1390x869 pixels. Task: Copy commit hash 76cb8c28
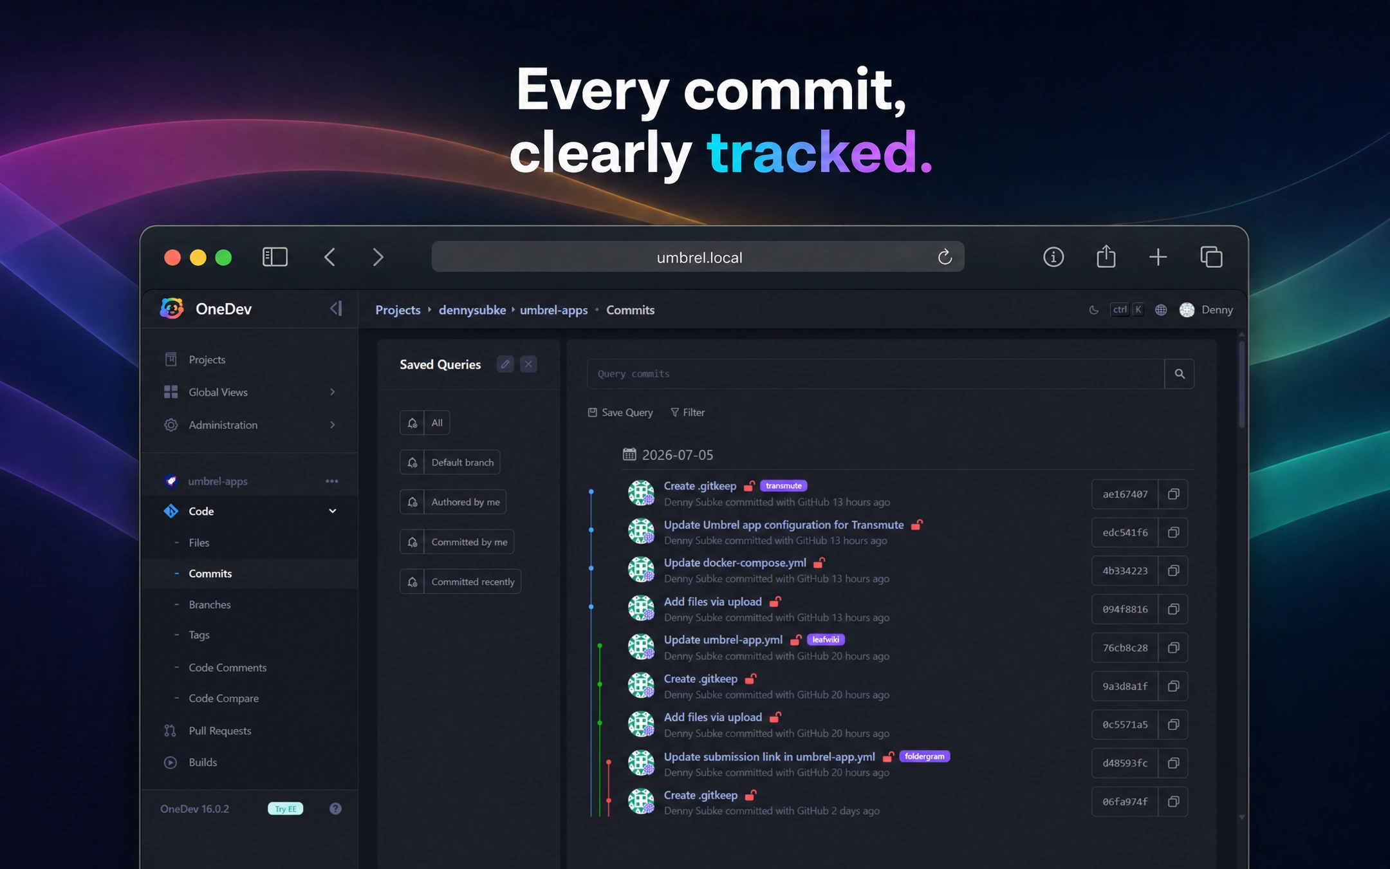(x=1173, y=648)
